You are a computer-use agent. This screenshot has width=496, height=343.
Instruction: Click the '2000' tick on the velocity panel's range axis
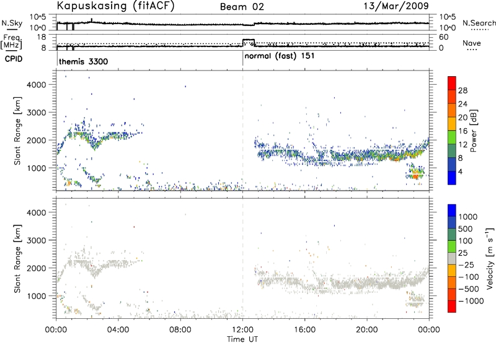pos(36,268)
